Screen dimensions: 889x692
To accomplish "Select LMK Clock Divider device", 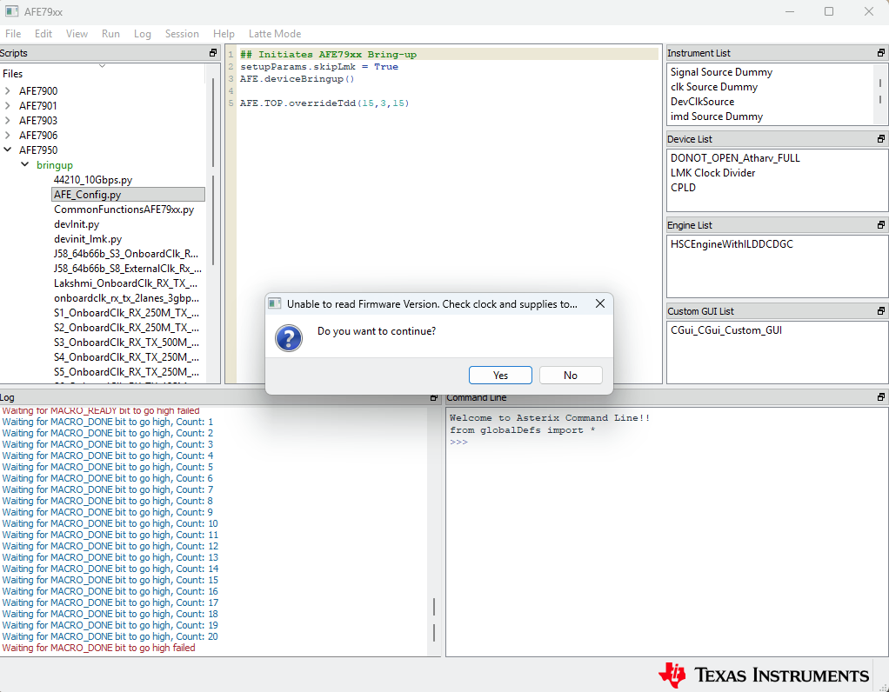I will (712, 173).
